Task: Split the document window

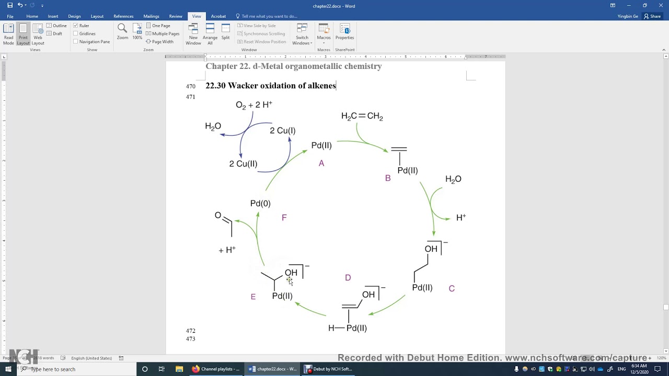Action: click(x=225, y=32)
